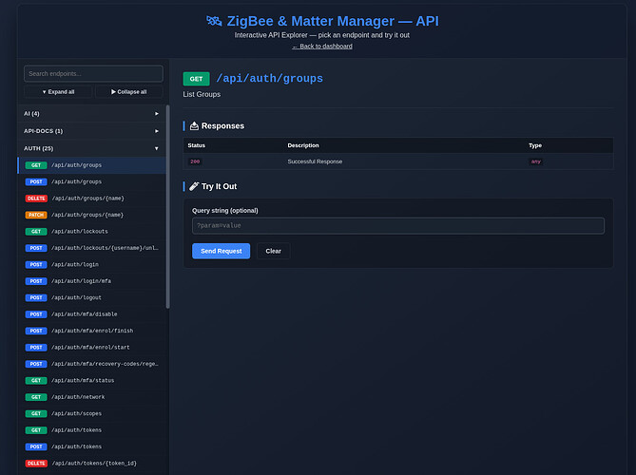Open POST lockouts username unlock endpoint
This screenshot has width=636, height=475.
91,248
